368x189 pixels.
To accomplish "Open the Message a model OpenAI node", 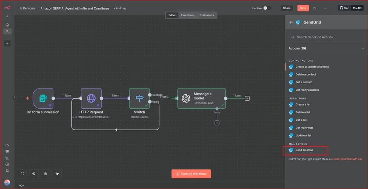I will click(x=201, y=98).
